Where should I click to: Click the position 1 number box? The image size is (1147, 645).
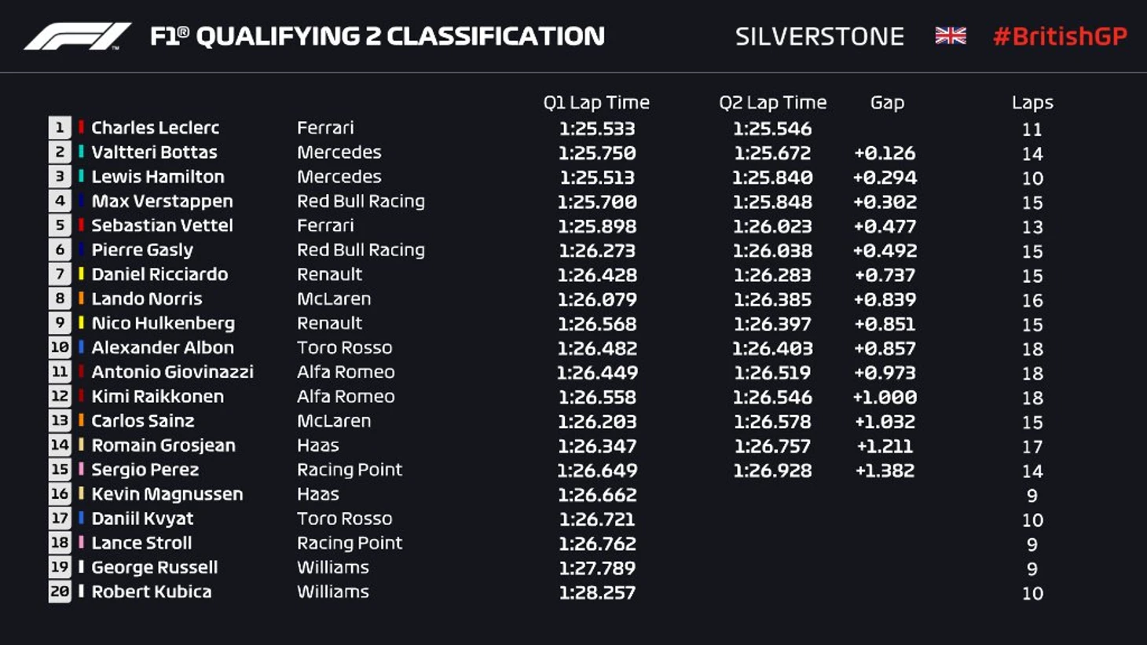60,128
